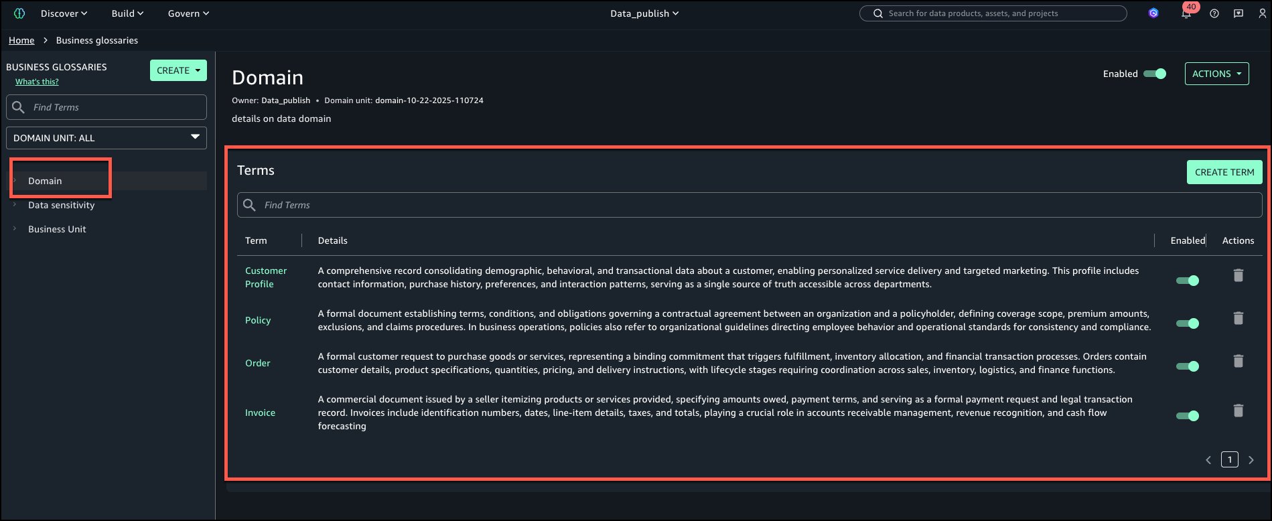Go to previous page of terms
The height and width of the screenshot is (521, 1272).
click(x=1208, y=460)
